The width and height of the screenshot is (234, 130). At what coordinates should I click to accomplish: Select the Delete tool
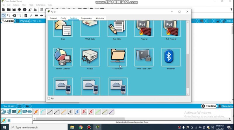14,15
